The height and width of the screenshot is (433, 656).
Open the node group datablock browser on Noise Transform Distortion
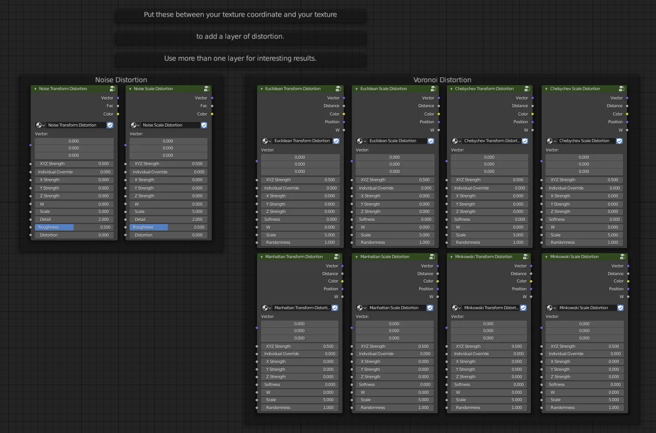coord(40,125)
